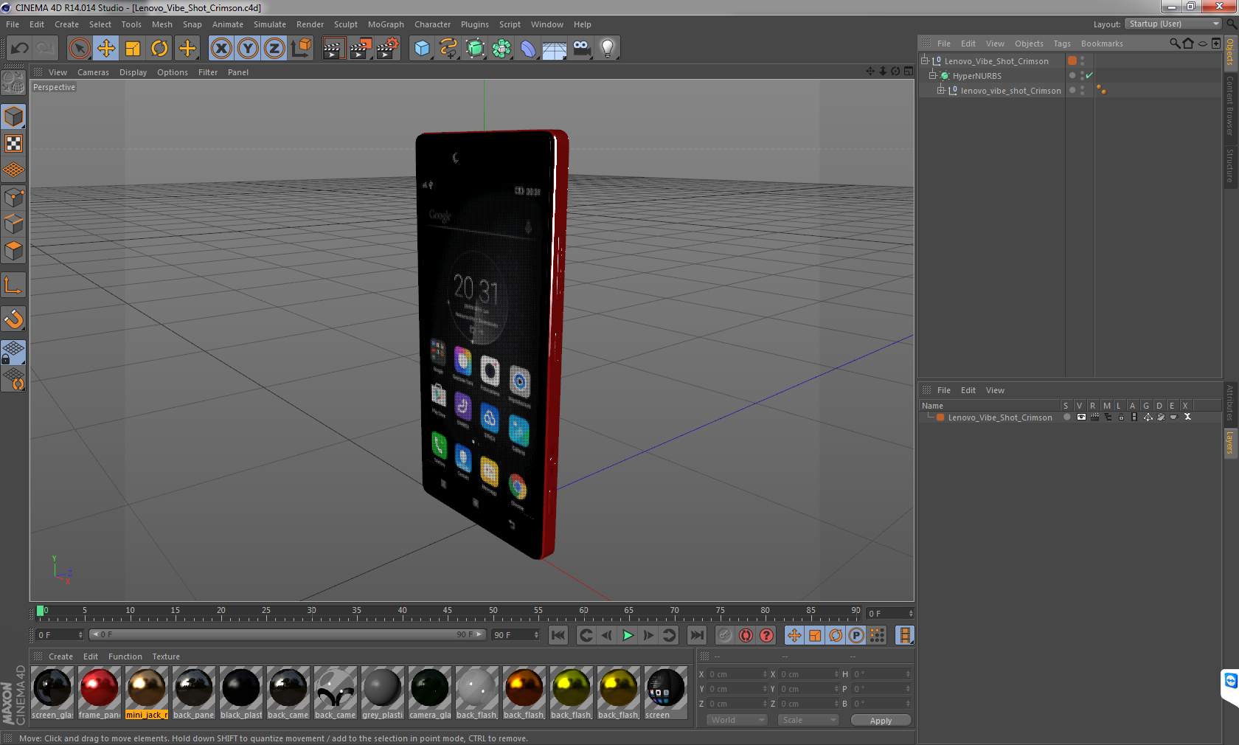The image size is (1239, 745).
Task: Enable the Axis mode tool
Action: point(14,285)
